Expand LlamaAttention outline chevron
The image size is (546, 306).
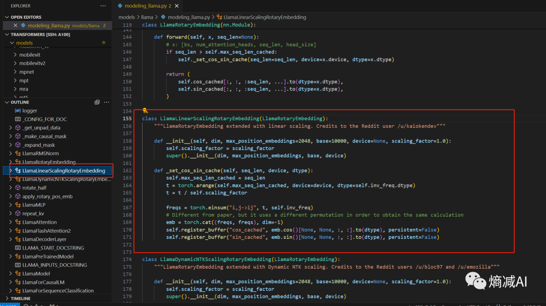coord(11,222)
